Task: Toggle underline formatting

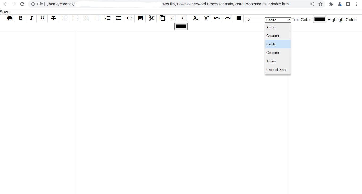Action: pyautogui.click(x=43, y=18)
